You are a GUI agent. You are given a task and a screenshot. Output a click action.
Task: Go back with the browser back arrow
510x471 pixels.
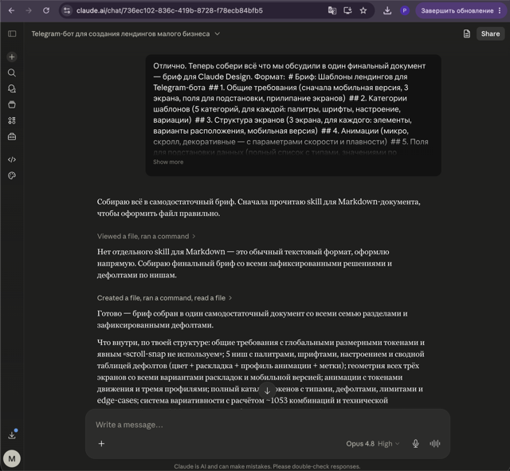coord(11,10)
